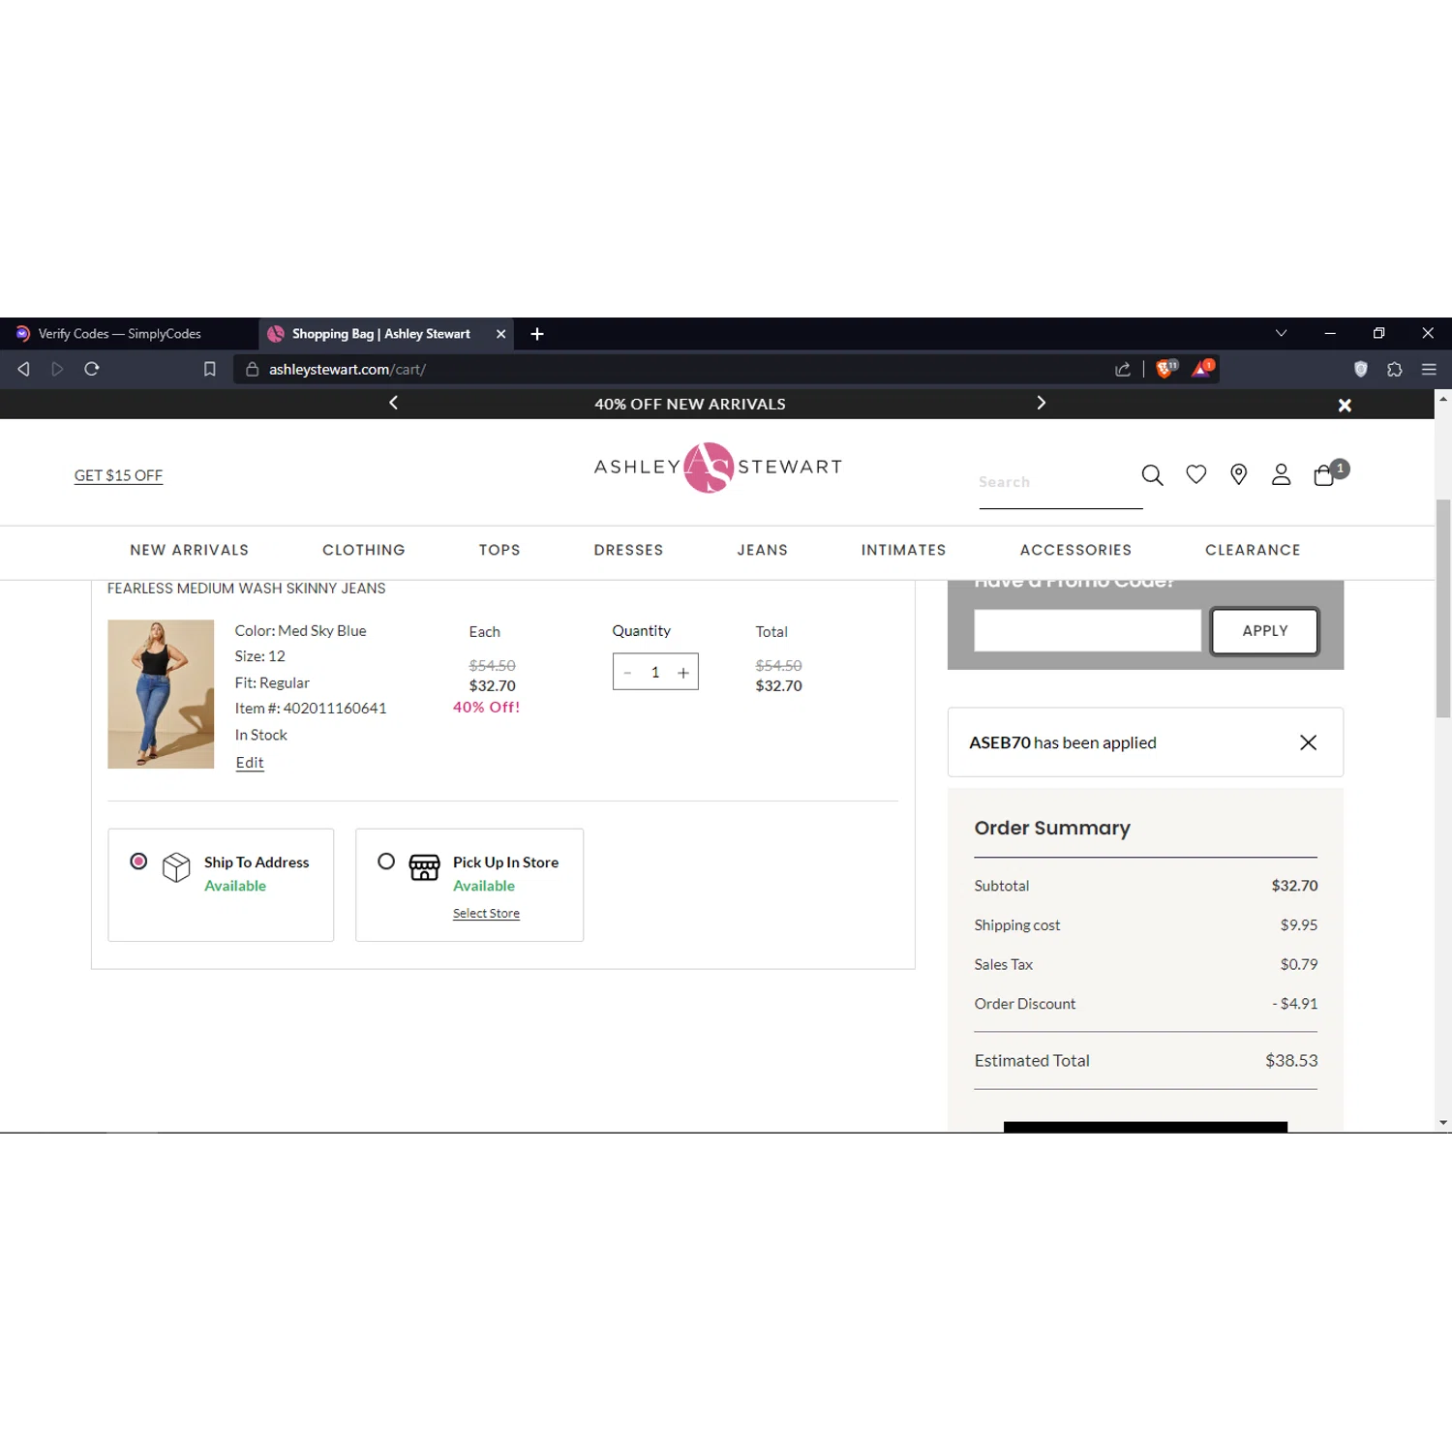Click the VPN shield icon in the toolbar

coord(1361,369)
